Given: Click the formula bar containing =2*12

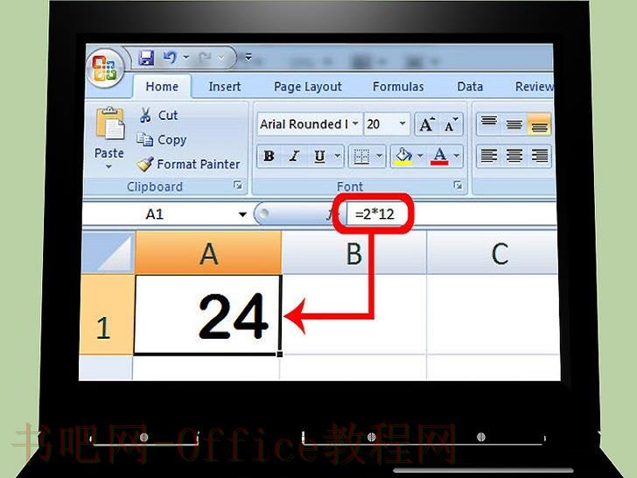Looking at the screenshot, I should (x=451, y=214).
